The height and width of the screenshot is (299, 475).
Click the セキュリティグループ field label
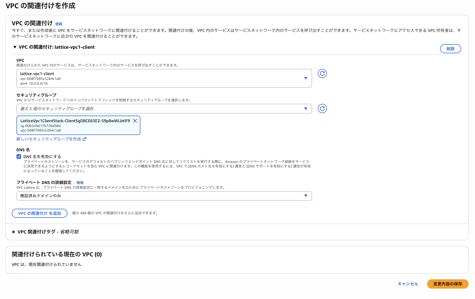pos(36,95)
